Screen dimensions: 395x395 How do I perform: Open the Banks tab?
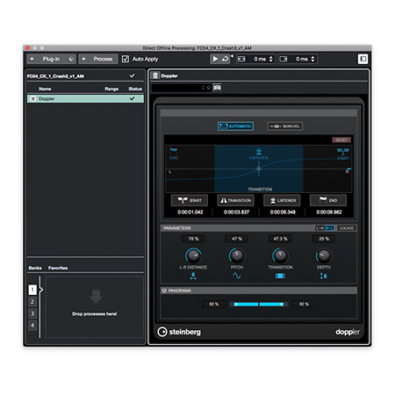35,268
